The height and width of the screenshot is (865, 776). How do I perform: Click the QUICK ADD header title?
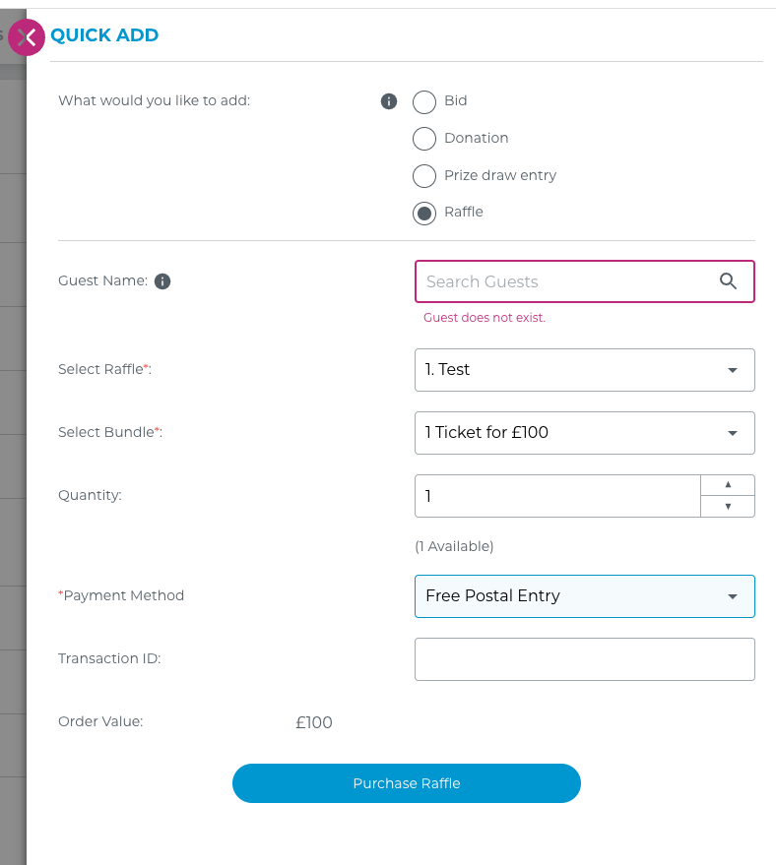105,35
